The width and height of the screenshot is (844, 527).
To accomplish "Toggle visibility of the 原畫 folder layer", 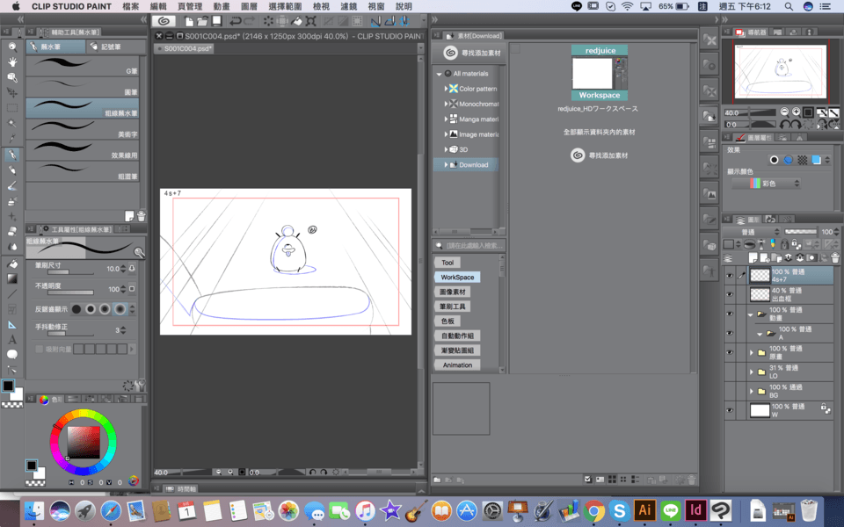I will click(729, 352).
